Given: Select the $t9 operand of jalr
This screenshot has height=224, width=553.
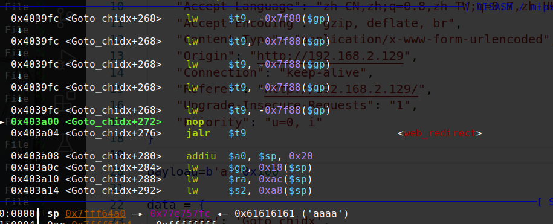Looking at the screenshot, I should click(237, 133).
